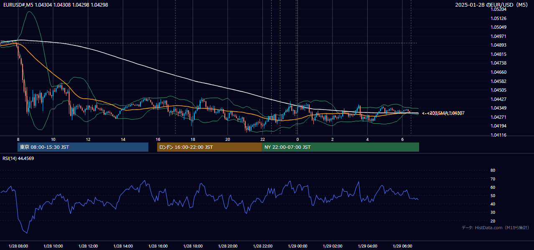The image size is (534, 250).
Task: Click hour tick 6 under the price chart
Action: (x=402, y=139)
